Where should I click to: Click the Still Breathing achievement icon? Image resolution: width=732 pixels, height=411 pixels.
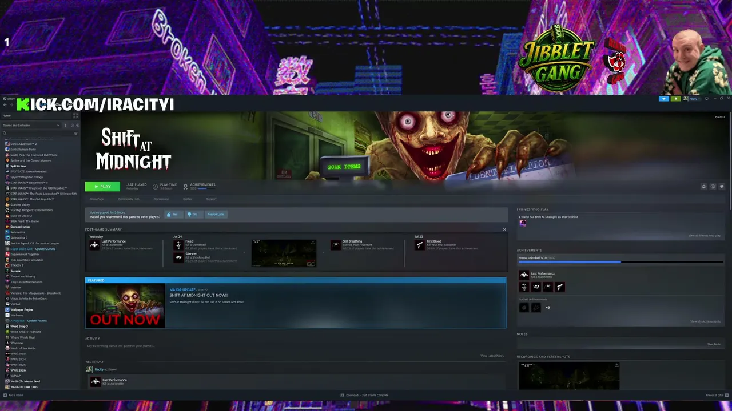click(x=336, y=245)
